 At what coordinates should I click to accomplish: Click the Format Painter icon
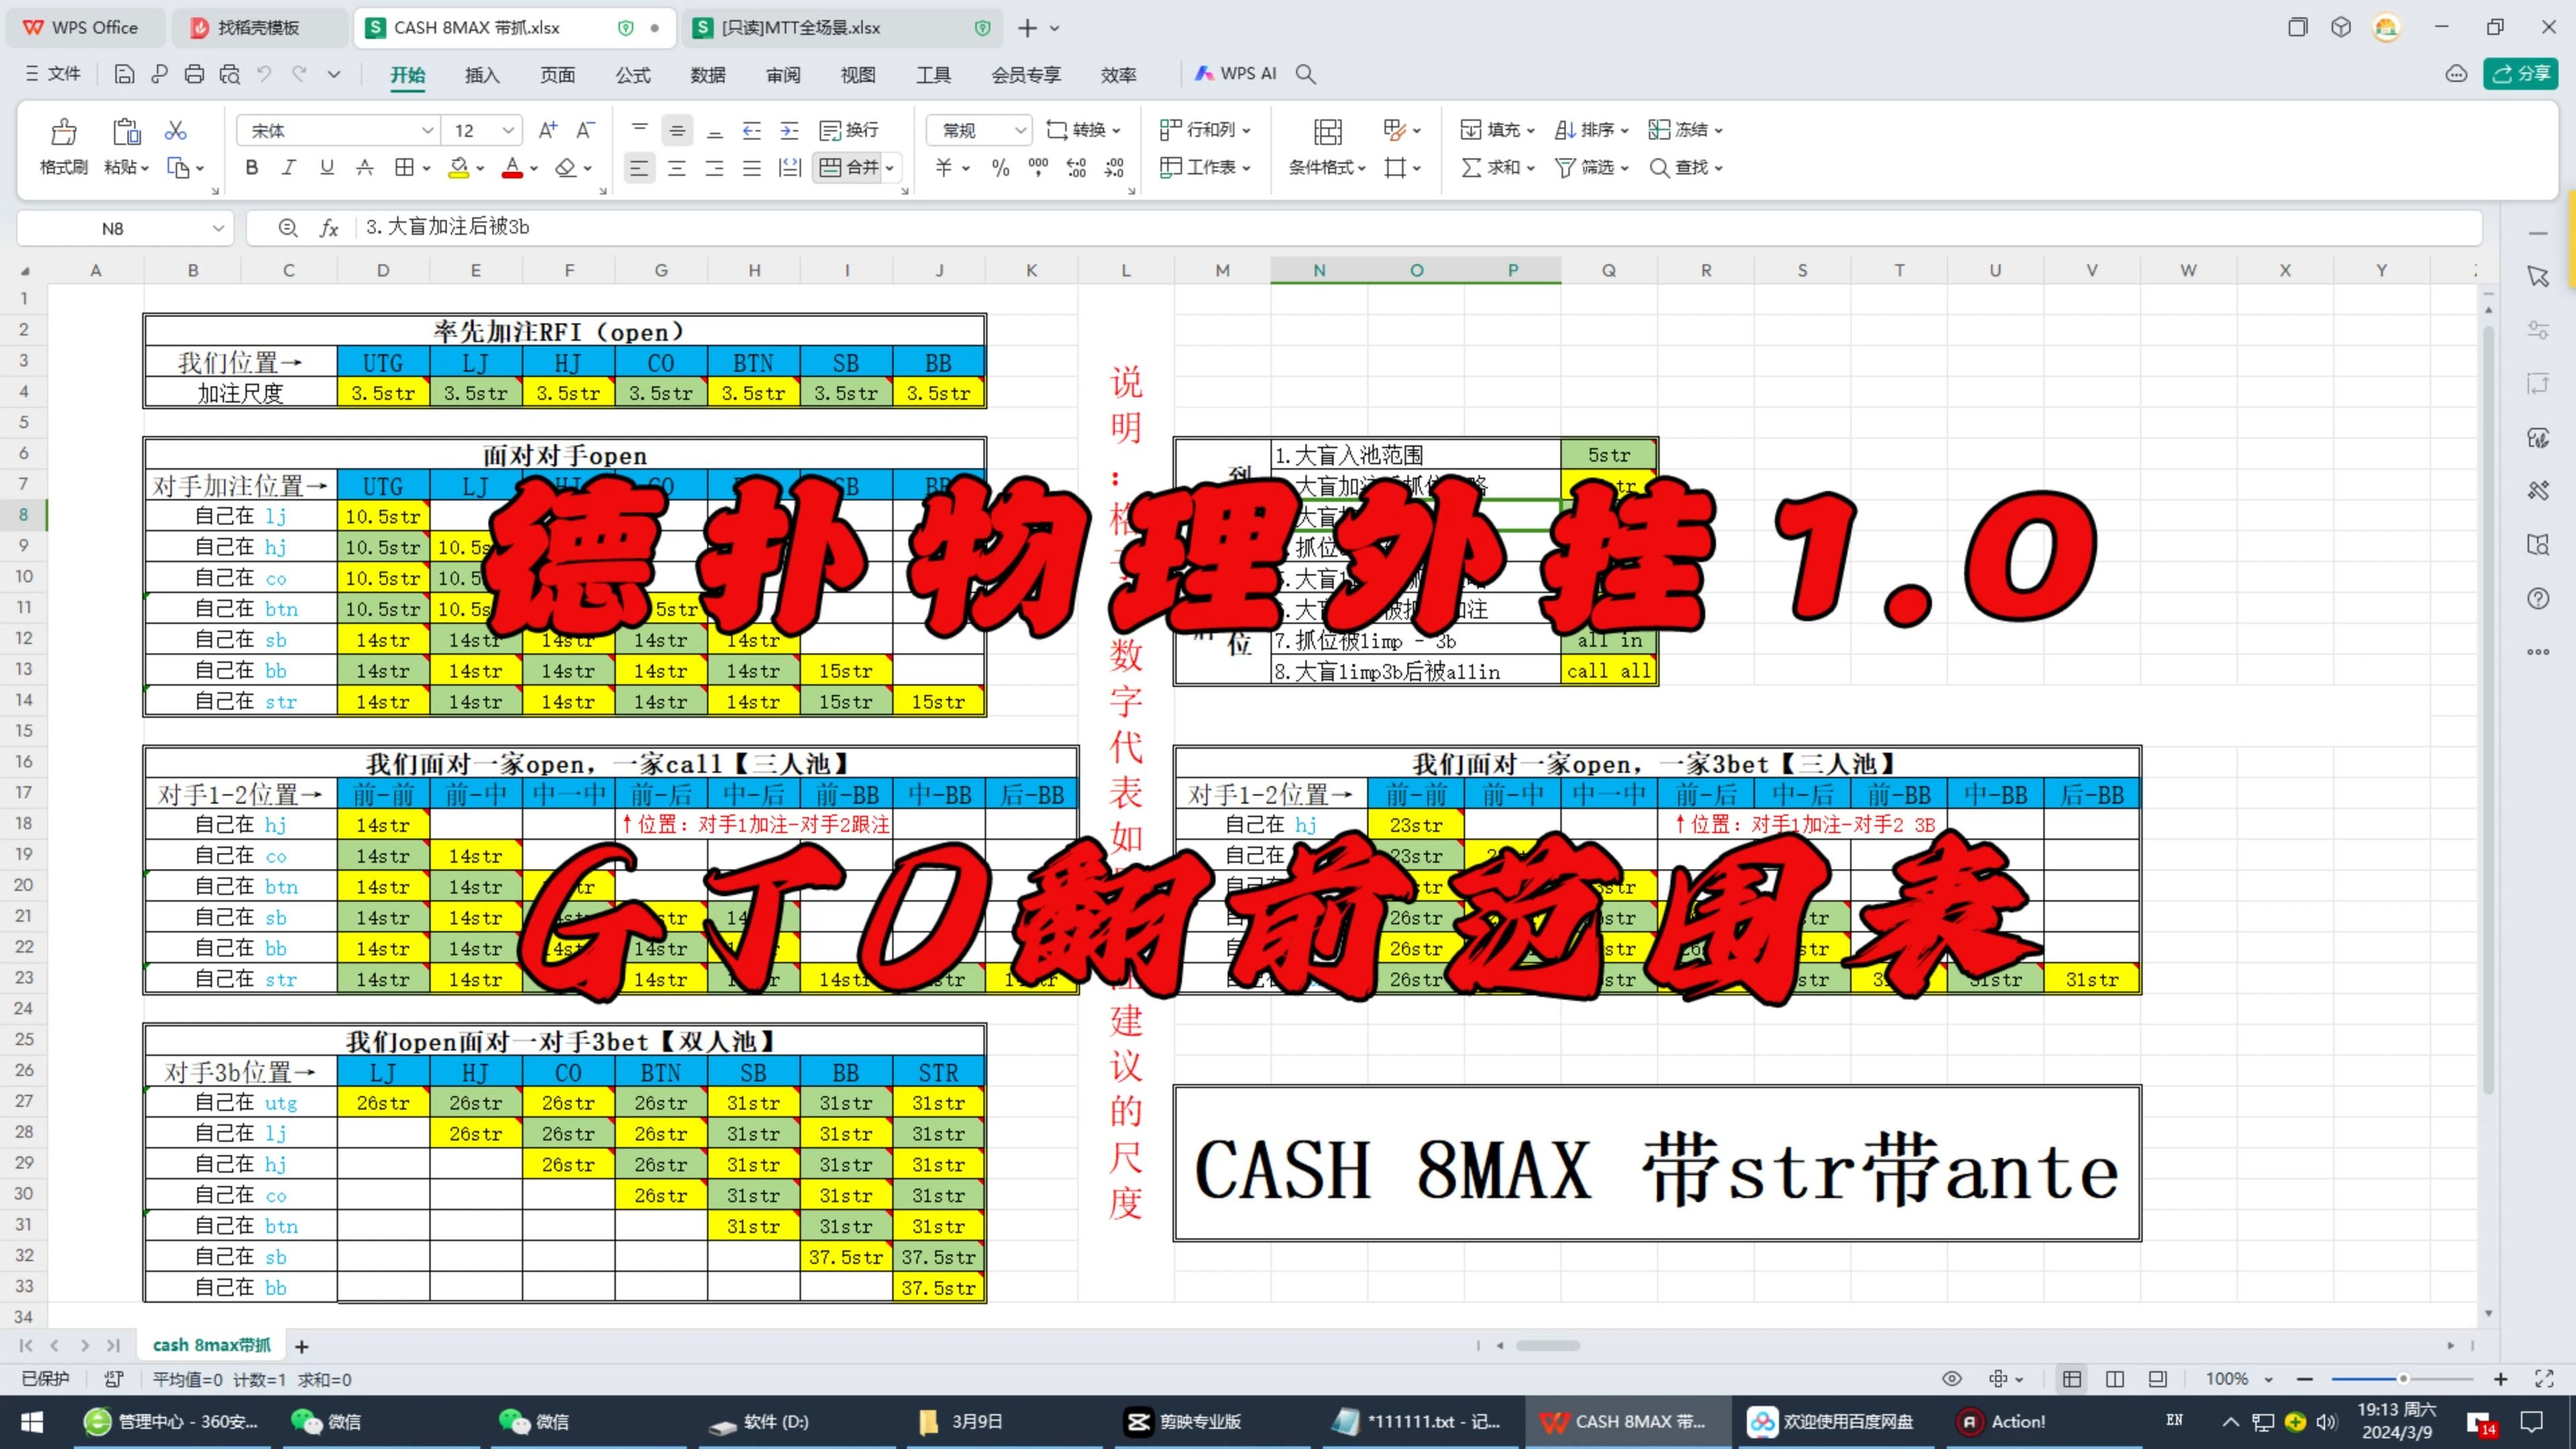[x=63, y=132]
